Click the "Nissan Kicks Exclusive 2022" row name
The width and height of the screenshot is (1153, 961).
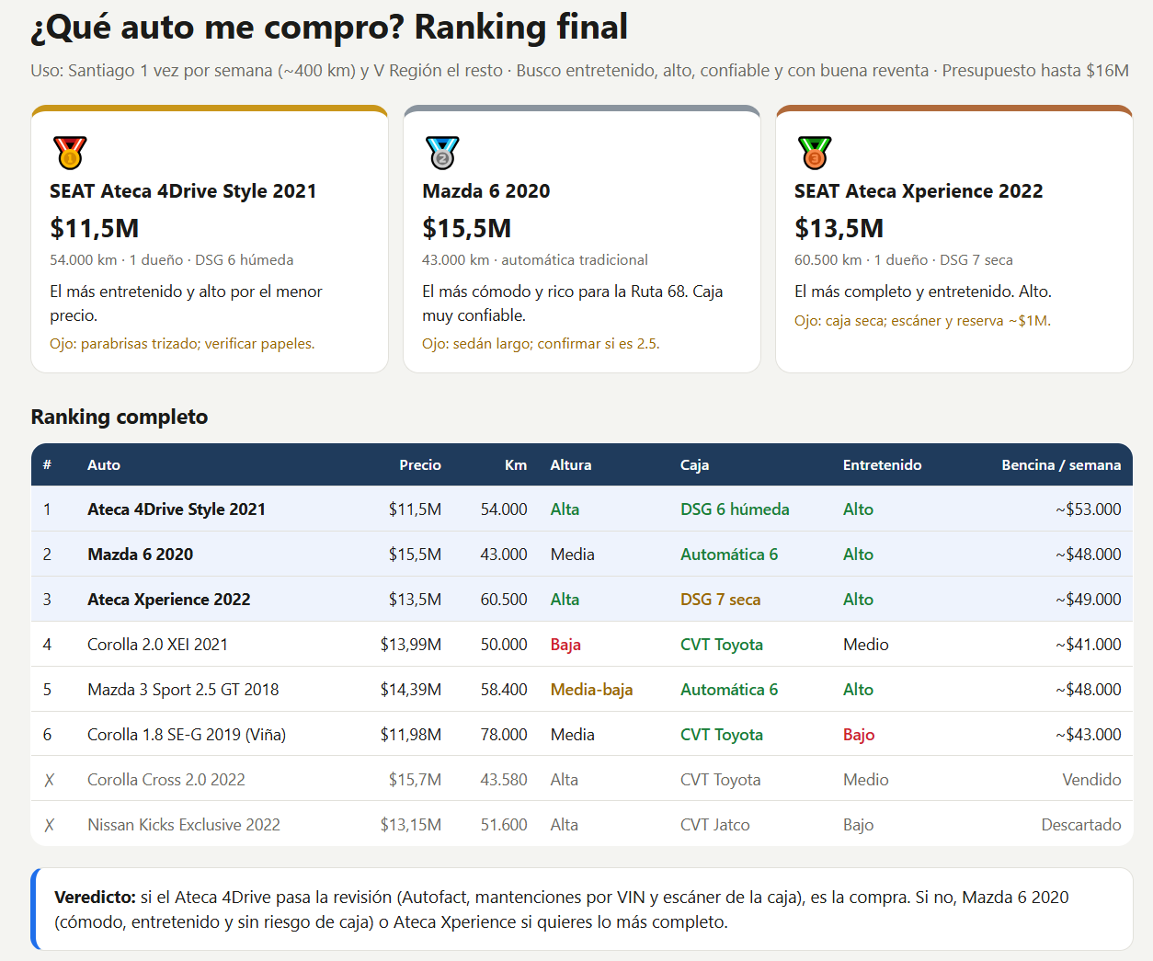coord(184,825)
